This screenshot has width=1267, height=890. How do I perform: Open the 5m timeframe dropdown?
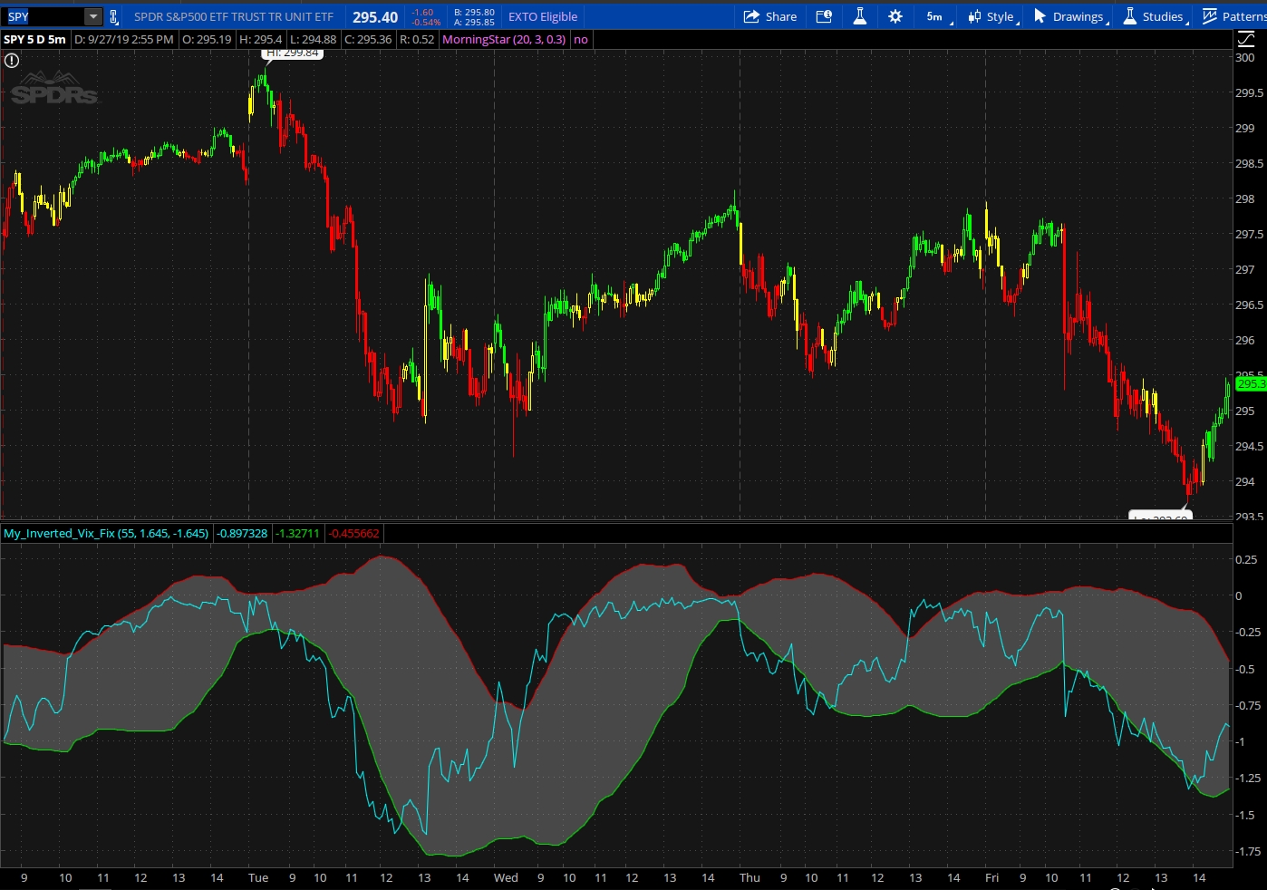pos(934,16)
